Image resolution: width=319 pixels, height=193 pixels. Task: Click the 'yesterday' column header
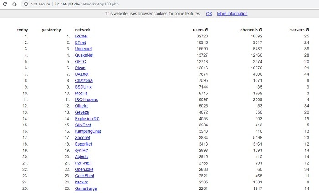[51, 30]
